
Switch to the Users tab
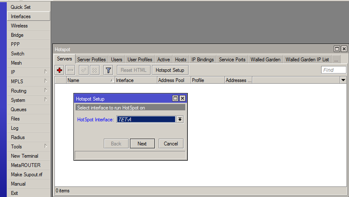click(x=116, y=60)
